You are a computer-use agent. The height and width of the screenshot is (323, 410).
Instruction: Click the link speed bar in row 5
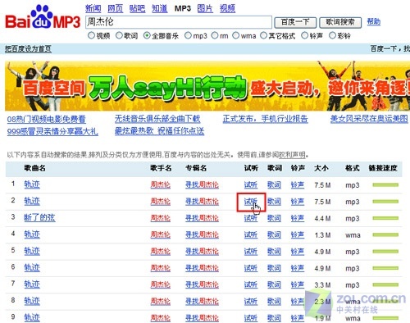coord(385,252)
